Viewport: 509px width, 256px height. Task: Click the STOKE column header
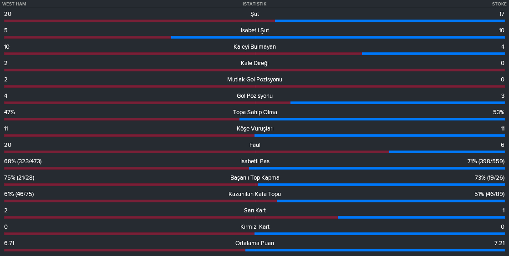[499, 4]
